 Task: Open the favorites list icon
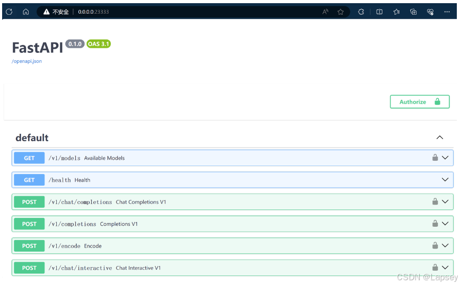[396, 12]
